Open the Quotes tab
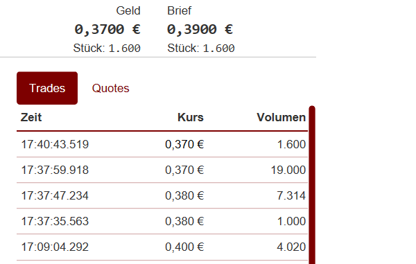 coord(111,88)
